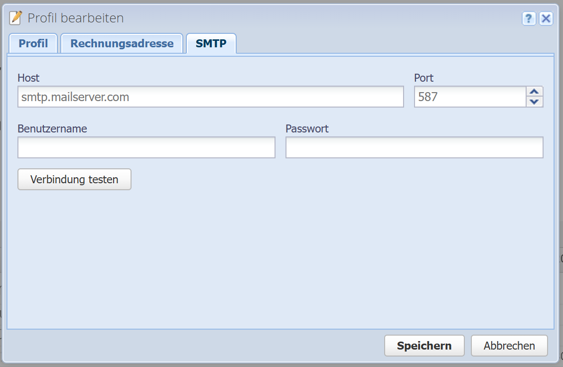The image size is (563, 367).
Task: Click into the Port number field
Action: click(x=470, y=97)
